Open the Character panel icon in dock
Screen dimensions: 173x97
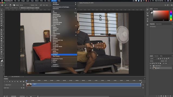click(x=148, y=19)
